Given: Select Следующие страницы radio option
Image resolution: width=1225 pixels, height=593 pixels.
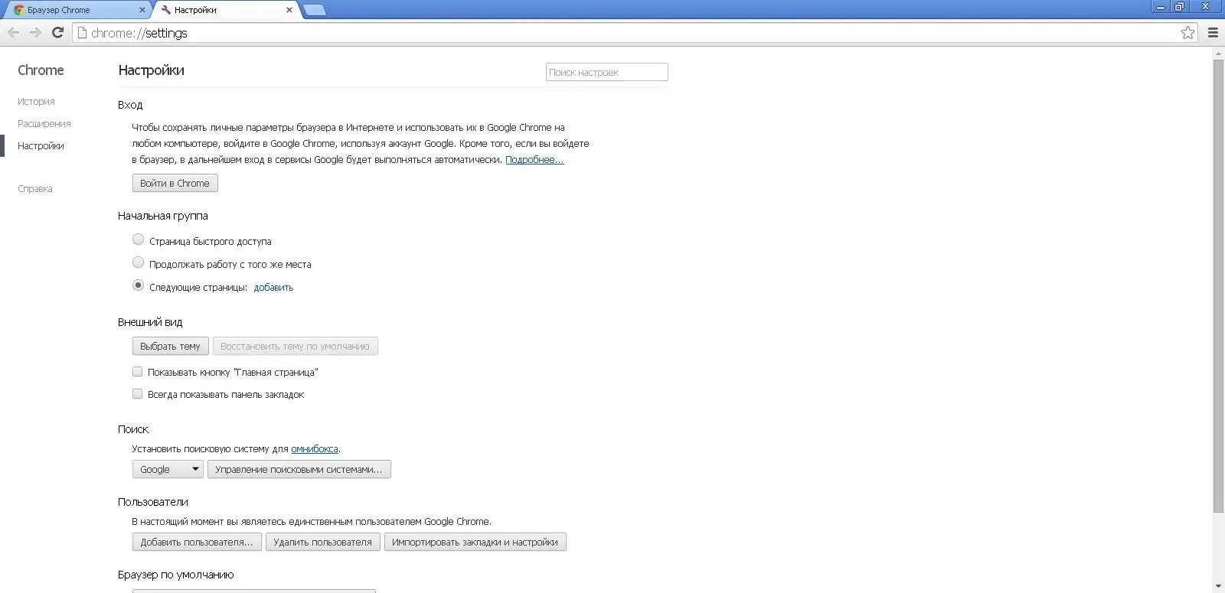Looking at the screenshot, I should 138,285.
